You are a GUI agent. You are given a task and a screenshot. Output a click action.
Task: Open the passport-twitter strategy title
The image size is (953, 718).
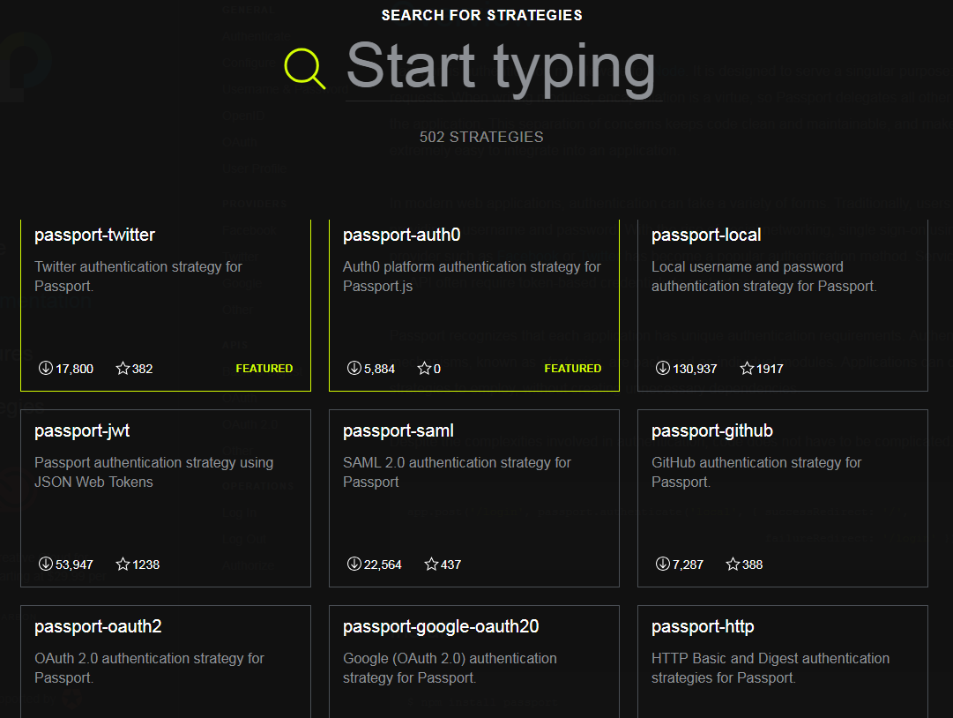[95, 235]
